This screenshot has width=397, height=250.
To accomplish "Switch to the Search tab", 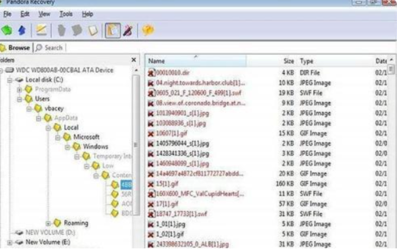I will [49, 48].
